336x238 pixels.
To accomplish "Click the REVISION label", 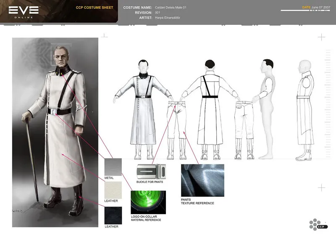I will pyautogui.click(x=143, y=13).
